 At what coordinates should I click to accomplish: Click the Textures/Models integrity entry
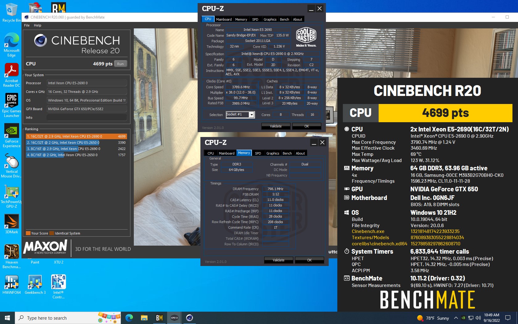click(370, 238)
